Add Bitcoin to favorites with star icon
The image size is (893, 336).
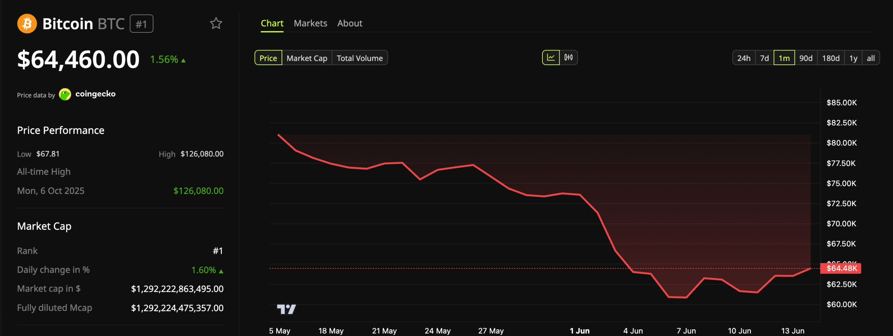click(x=216, y=23)
